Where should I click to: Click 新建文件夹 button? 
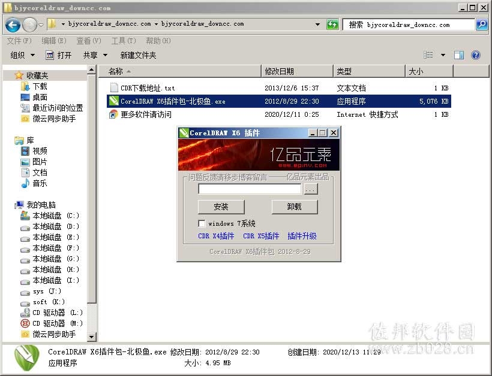coord(138,55)
